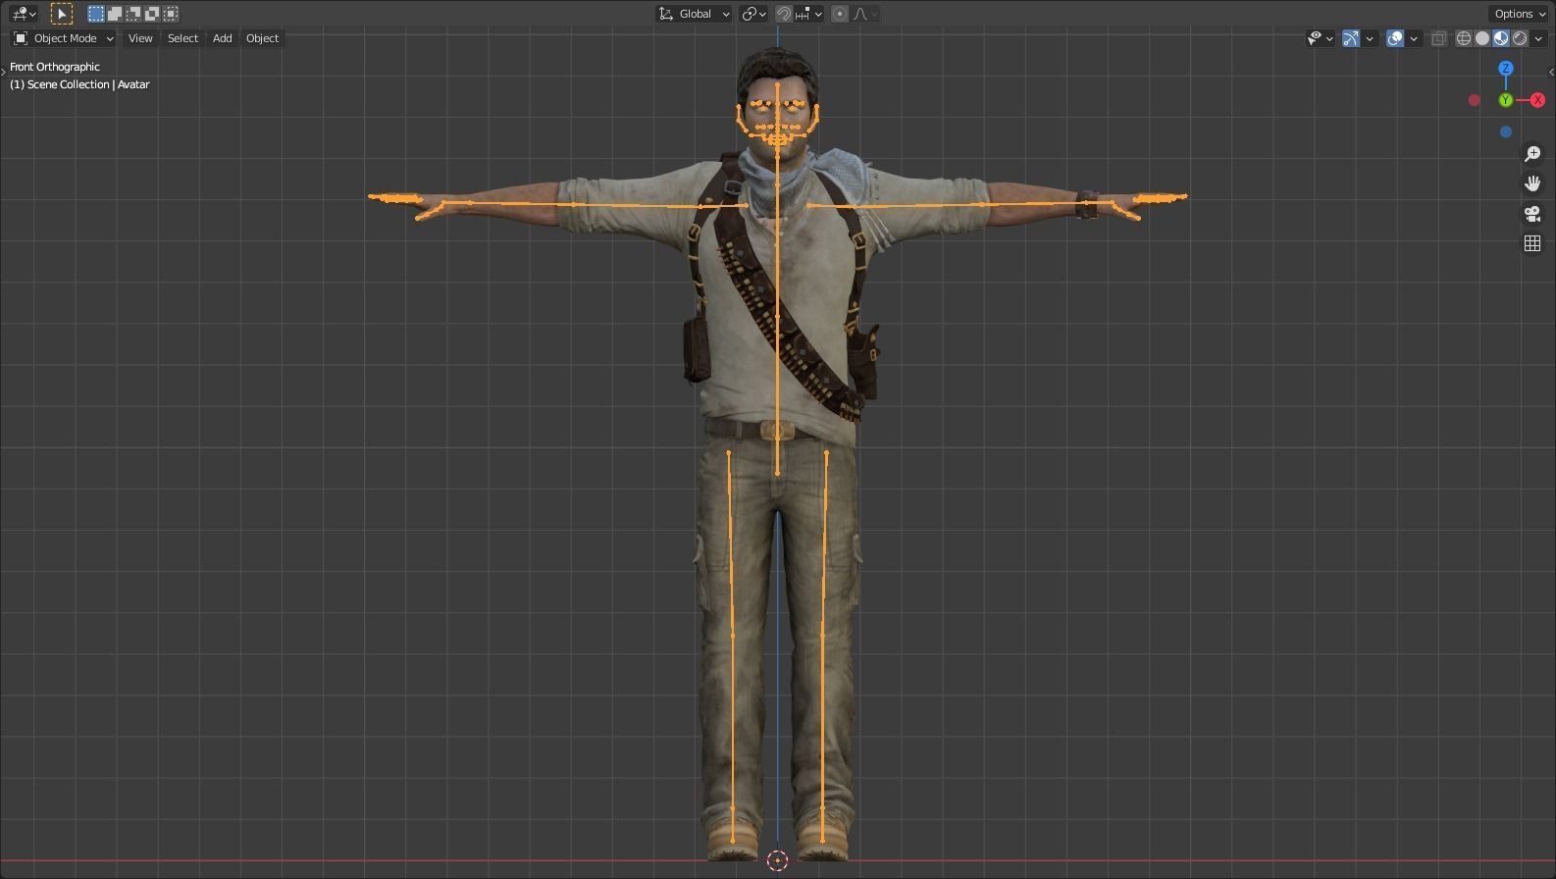
Task: Toggle viewport gizmos display
Action: click(1351, 38)
